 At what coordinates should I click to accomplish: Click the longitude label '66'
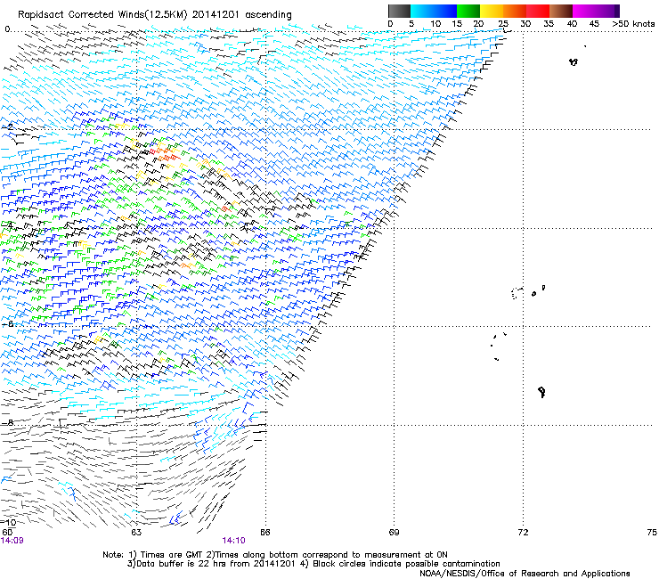tap(264, 533)
